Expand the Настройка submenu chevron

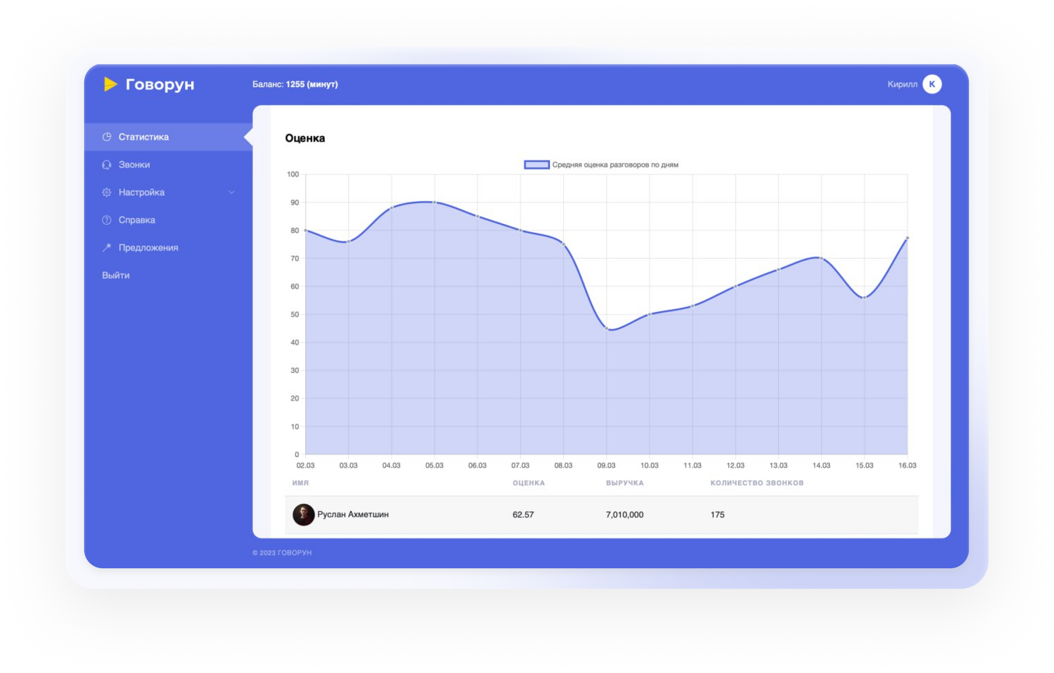point(232,192)
